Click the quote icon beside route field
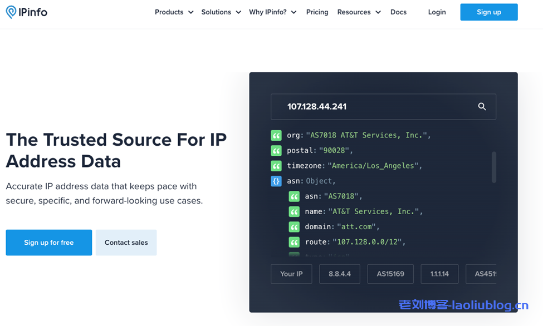The width and height of the screenshot is (543, 326). (x=294, y=242)
